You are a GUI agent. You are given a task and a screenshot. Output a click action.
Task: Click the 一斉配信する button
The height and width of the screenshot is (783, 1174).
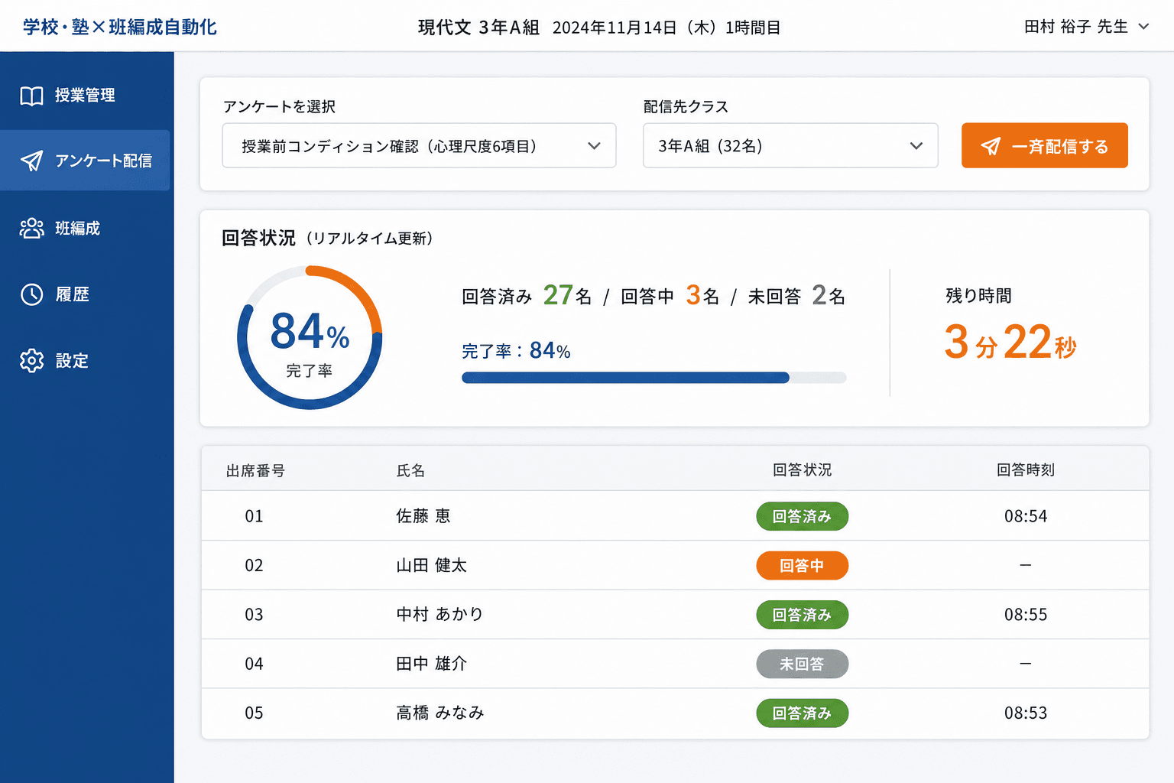pos(1044,145)
